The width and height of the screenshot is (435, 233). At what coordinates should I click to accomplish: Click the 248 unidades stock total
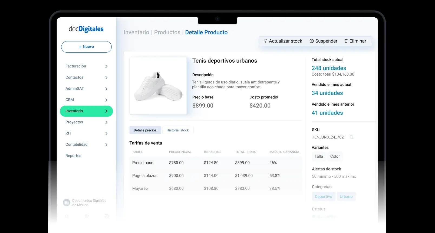pos(329,68)
